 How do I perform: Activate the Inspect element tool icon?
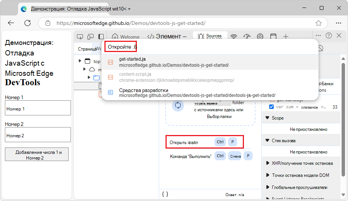pos(80,37)
